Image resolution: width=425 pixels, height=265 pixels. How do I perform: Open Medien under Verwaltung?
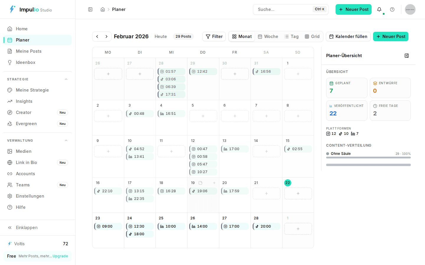coord(24,151)
